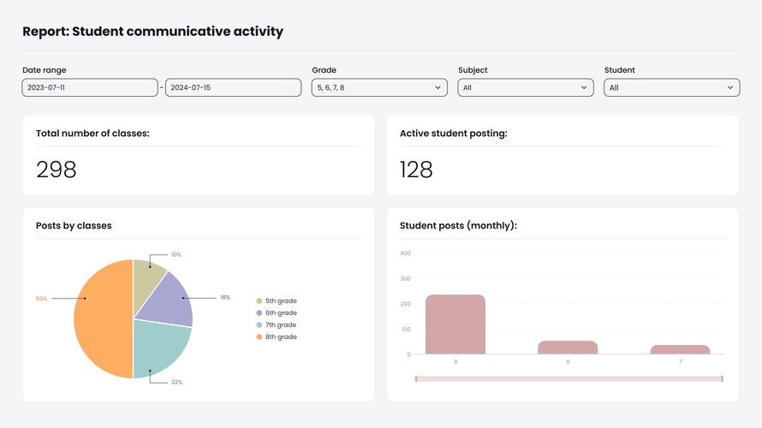Open the Student filter dropdown
The image size is (762, 428).
click(671, 87)
